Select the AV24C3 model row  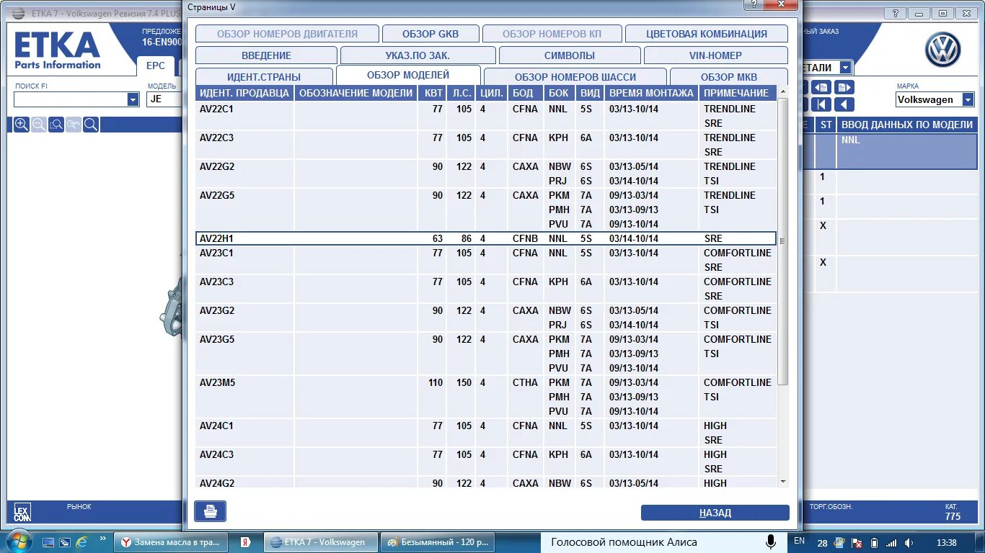click(486, 462)
